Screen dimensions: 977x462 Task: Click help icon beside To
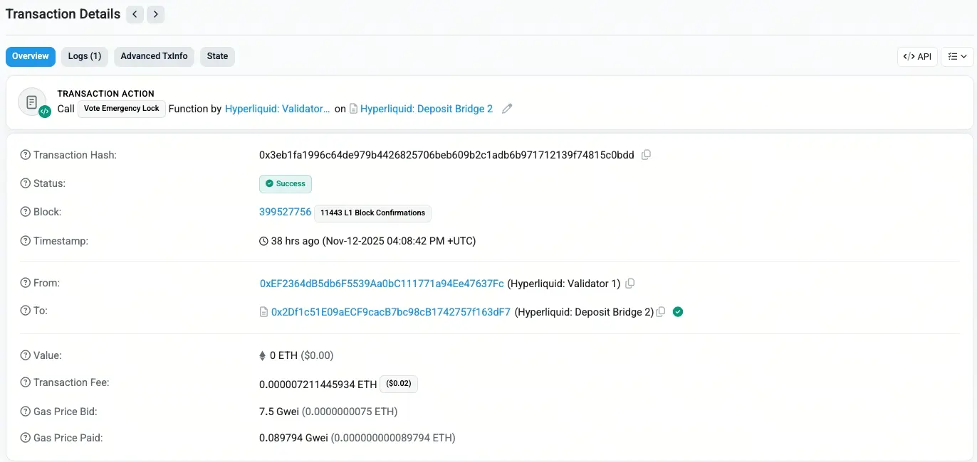26,311
